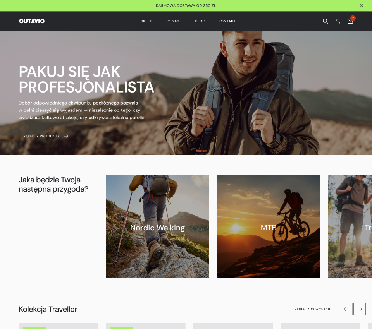Open the user account icon
The image size is (372, 329).
coord(338,21)
